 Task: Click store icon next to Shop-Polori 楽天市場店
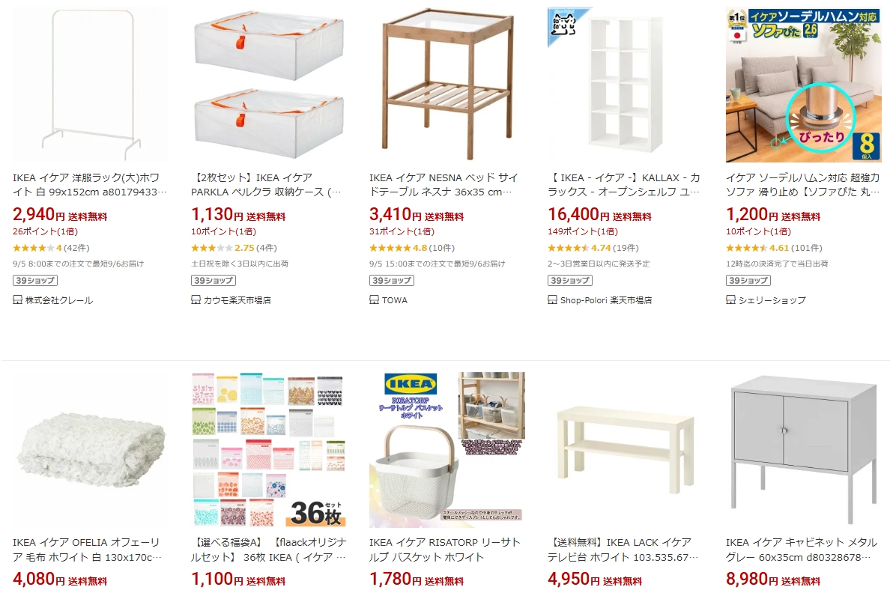tap(552, 299)
